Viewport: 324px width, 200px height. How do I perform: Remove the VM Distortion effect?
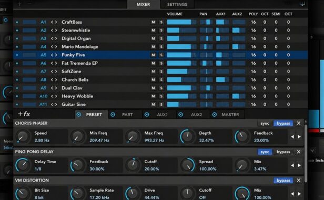299,181
